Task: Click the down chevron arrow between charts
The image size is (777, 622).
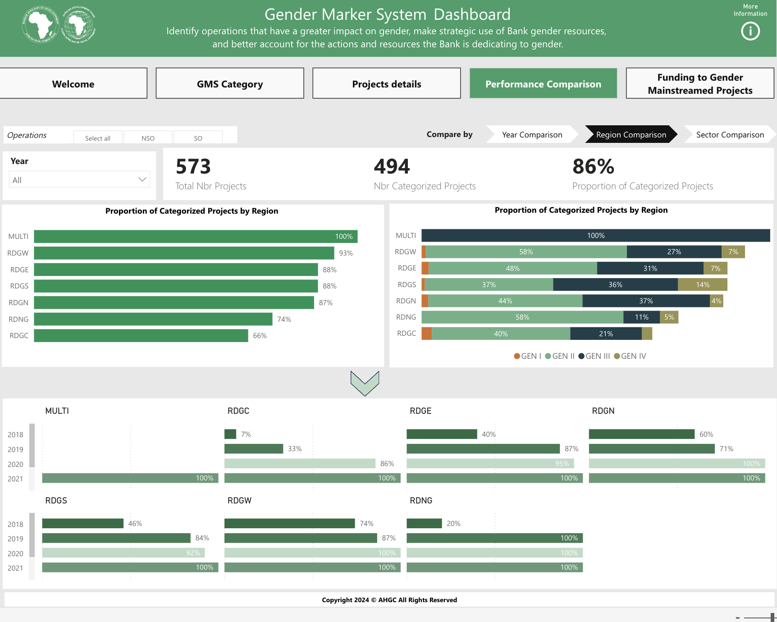Action: coord(365,383)
